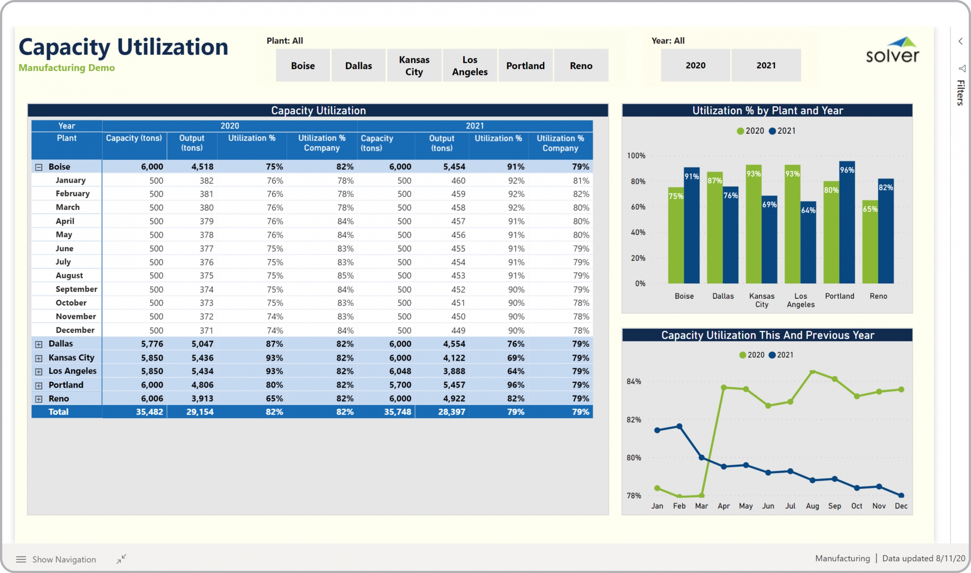
Task: Click the Reno plant button
Action: pyautogui.click(x=581, y=66)
